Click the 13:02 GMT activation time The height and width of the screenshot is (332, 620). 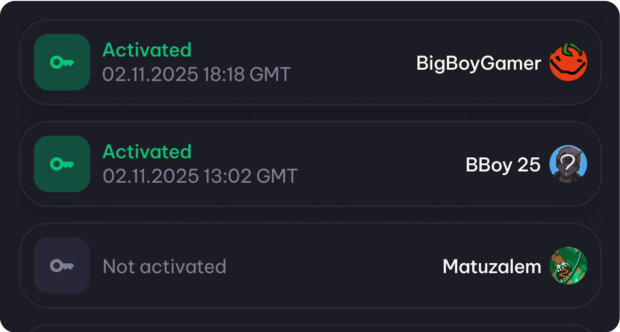click(x=250, y=176)
